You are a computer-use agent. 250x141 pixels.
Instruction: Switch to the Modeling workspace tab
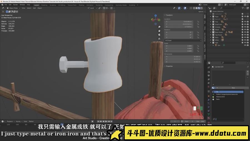pyautogui.click(x=44, y=5)
